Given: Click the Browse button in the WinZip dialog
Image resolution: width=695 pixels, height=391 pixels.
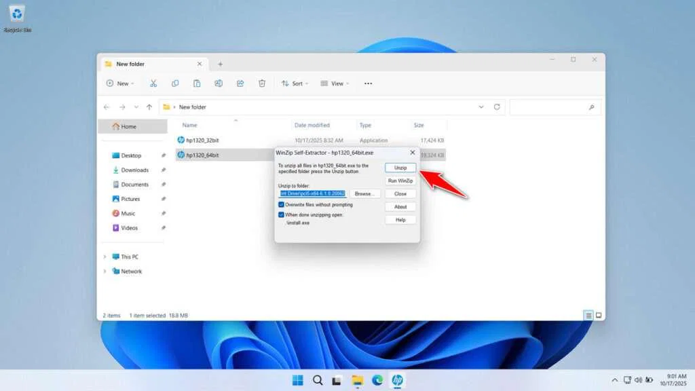Looking at the screenshot, I should [364, 193].
